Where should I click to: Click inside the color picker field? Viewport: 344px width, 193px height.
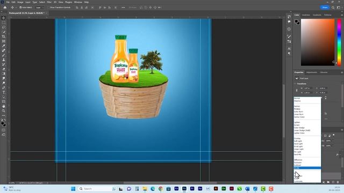318,42
